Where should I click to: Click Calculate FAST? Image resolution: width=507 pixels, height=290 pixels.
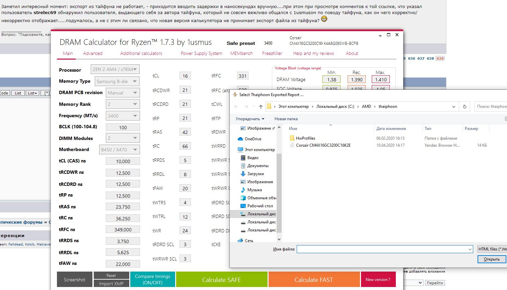coord(314,280)
